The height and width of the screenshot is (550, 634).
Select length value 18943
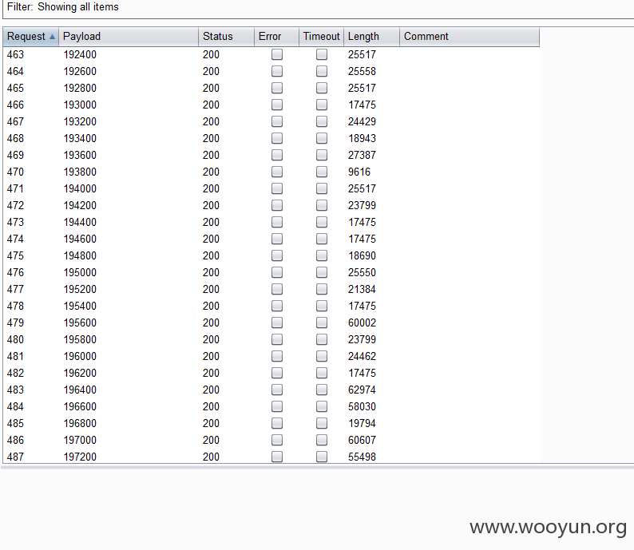(362, 139)
